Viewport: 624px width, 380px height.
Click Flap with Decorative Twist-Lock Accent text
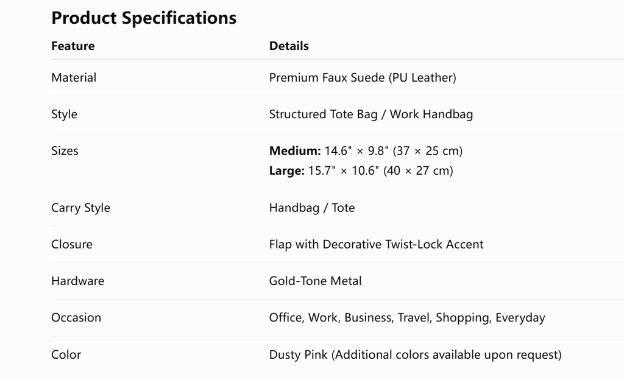click(376, 244)
